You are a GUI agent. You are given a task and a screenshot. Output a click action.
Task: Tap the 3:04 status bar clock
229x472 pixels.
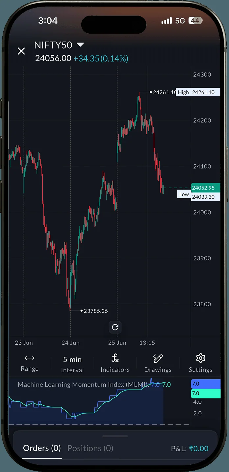point(48,20)
